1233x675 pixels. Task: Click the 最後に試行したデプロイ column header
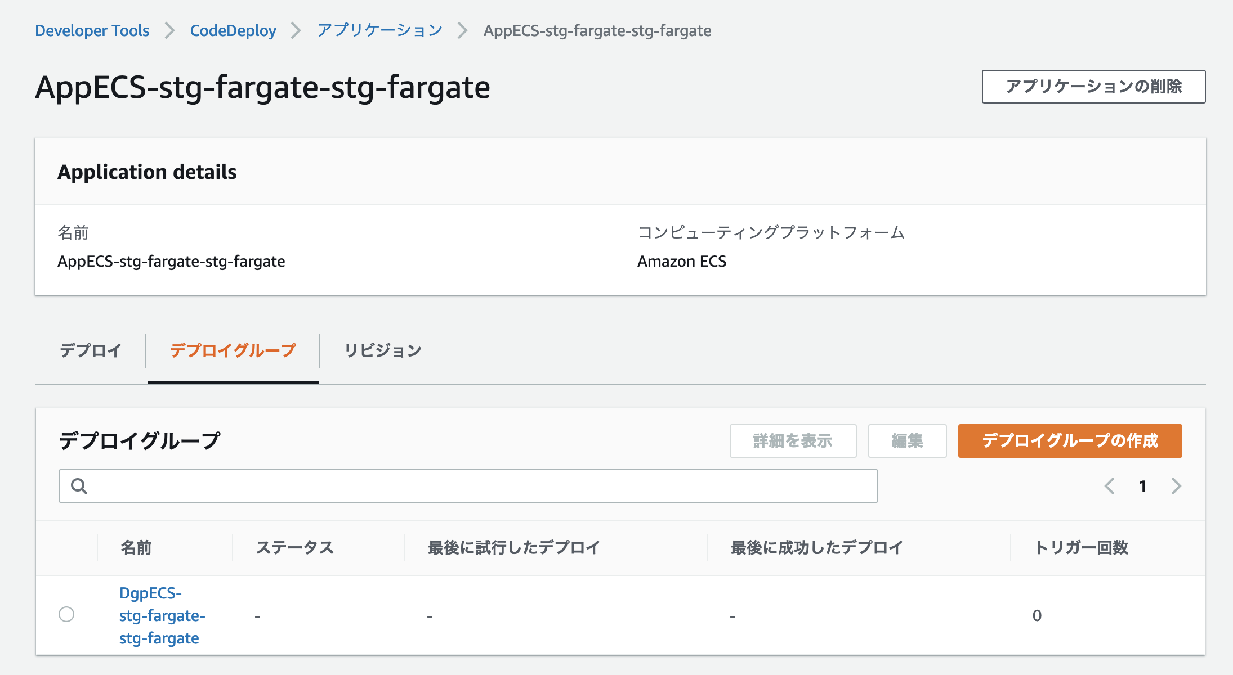[x=514, y=547]
